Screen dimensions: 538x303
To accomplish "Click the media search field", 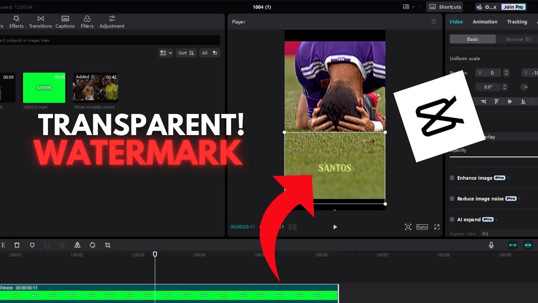I will [110, 40].
